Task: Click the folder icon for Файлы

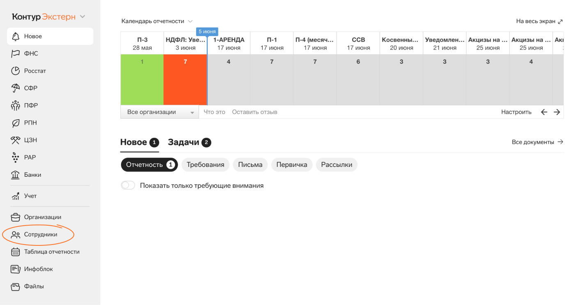Action: (16, 287)
